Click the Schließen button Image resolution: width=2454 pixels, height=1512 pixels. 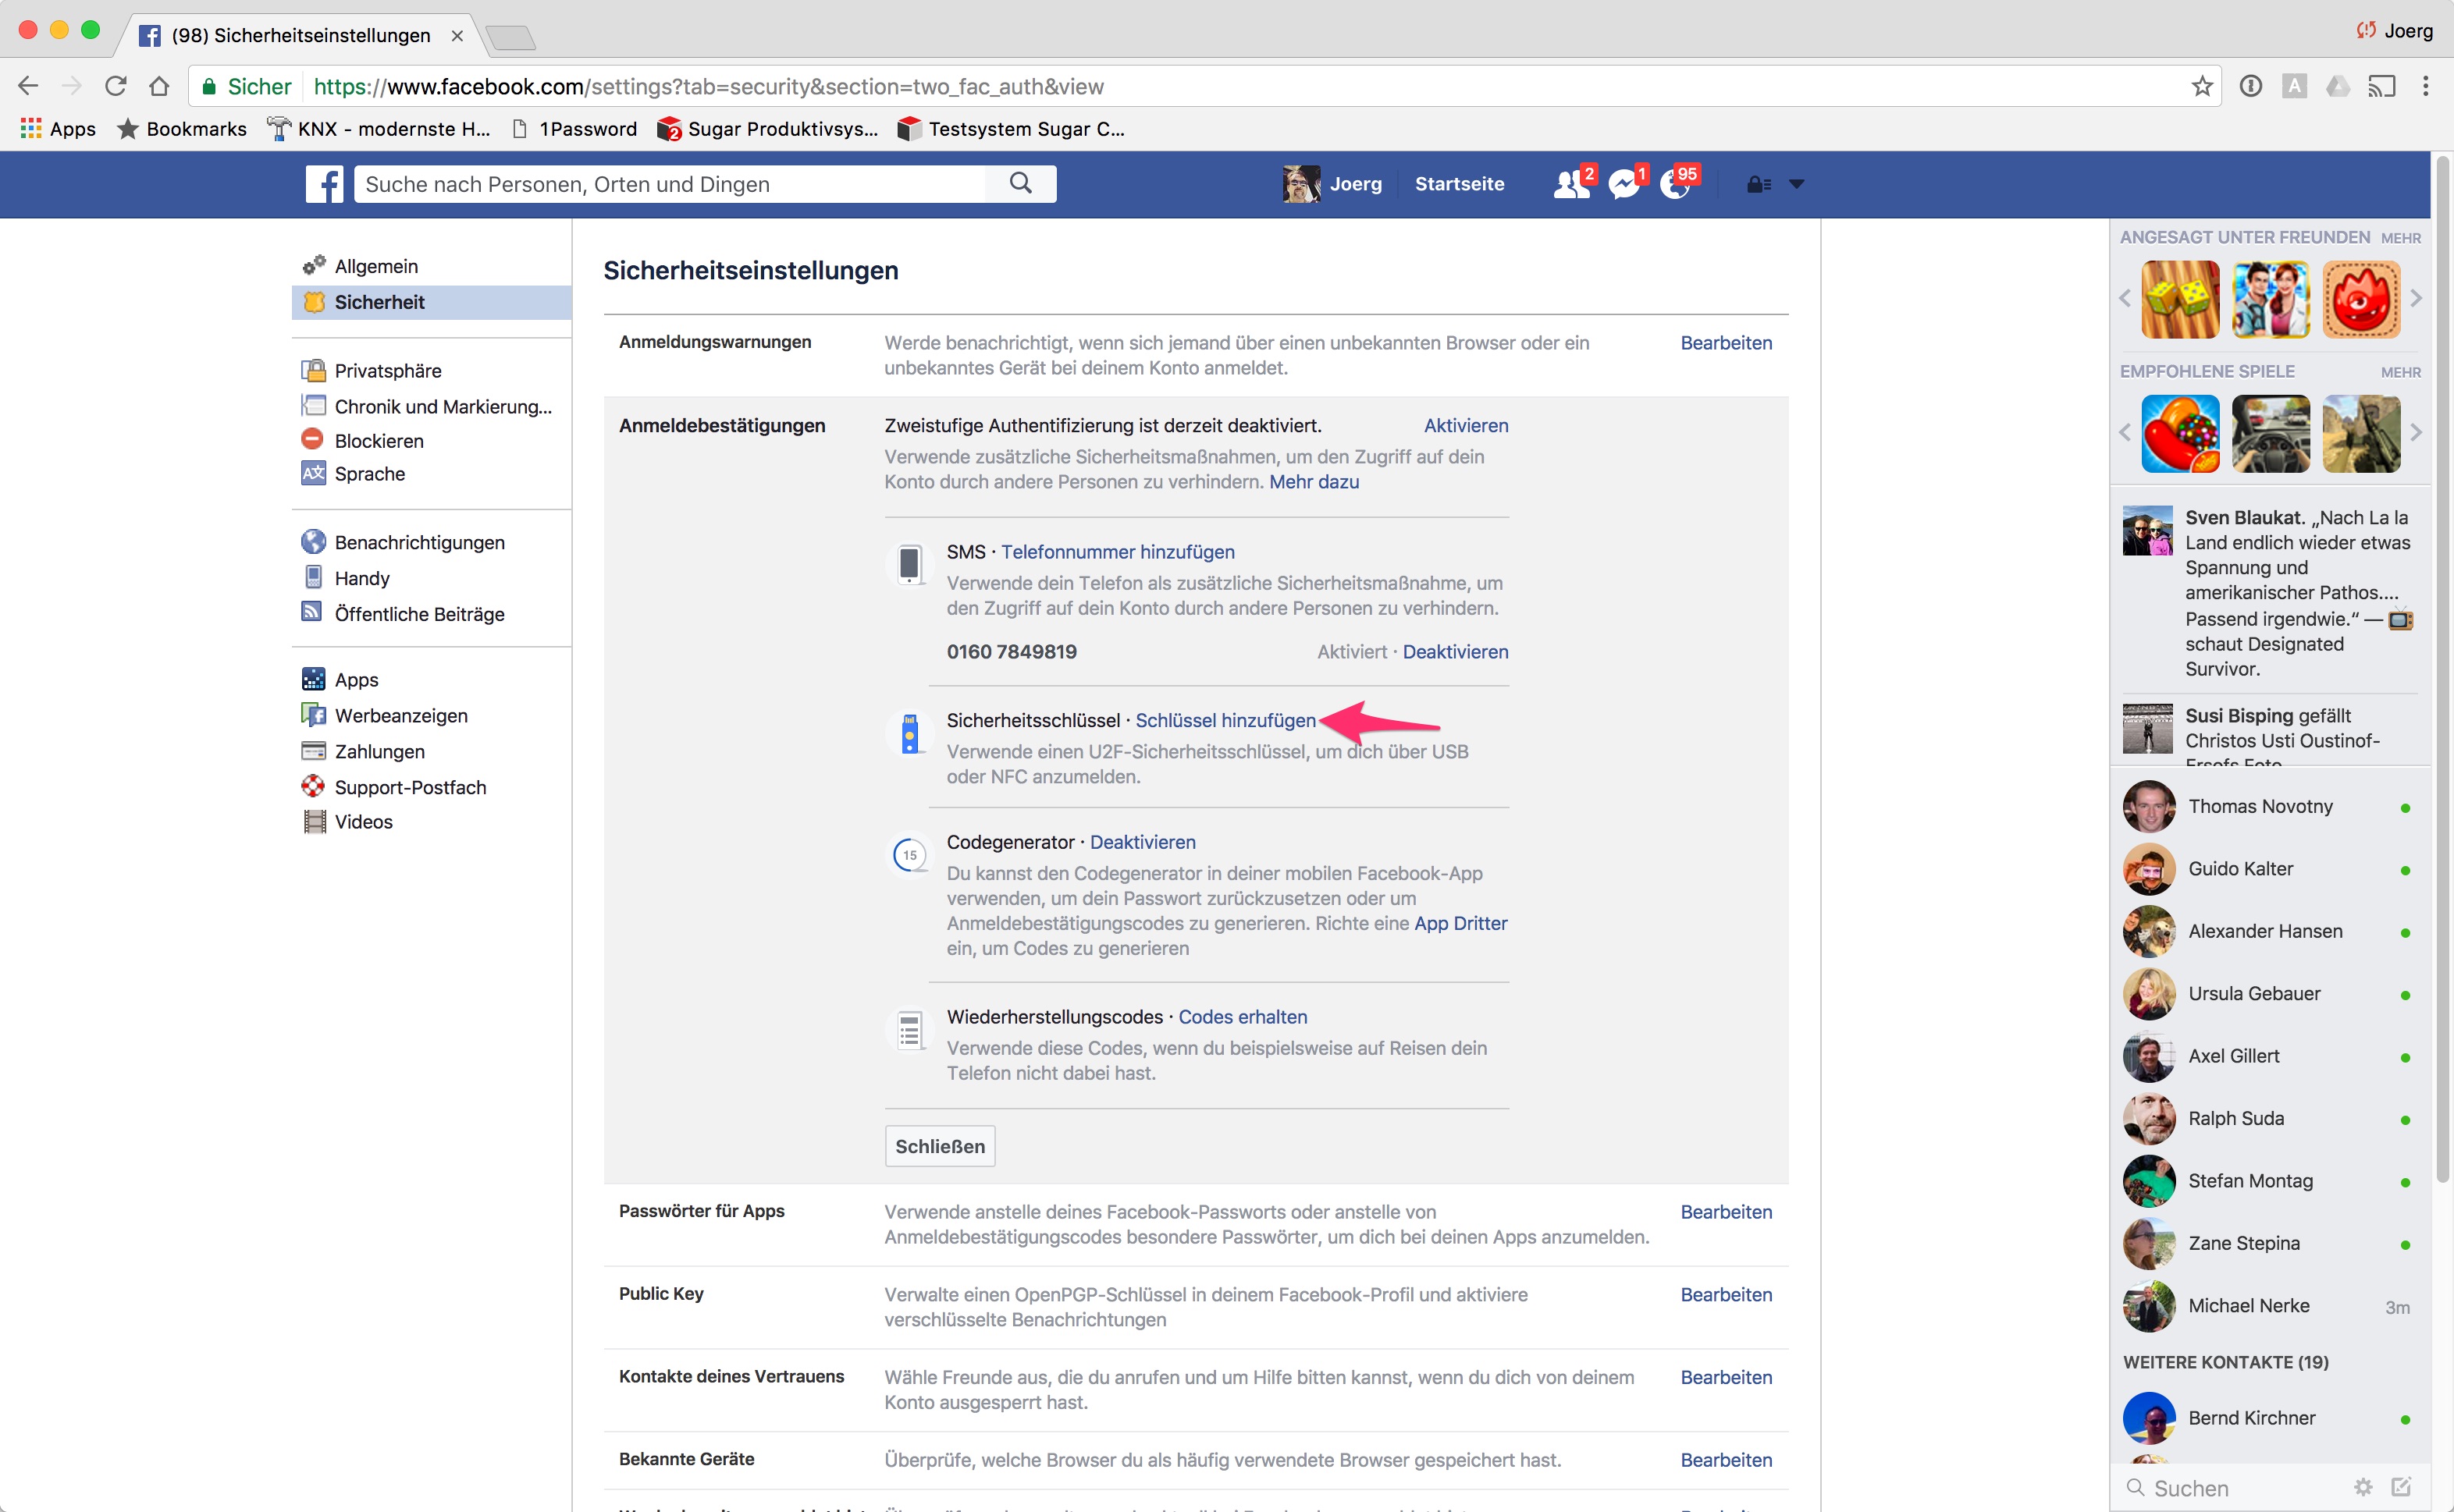point(940,1146)
